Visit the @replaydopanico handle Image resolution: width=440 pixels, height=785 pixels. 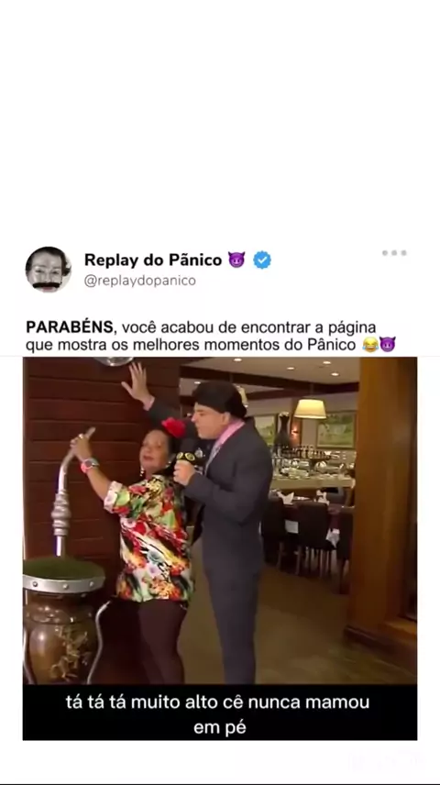click(139, 281)
